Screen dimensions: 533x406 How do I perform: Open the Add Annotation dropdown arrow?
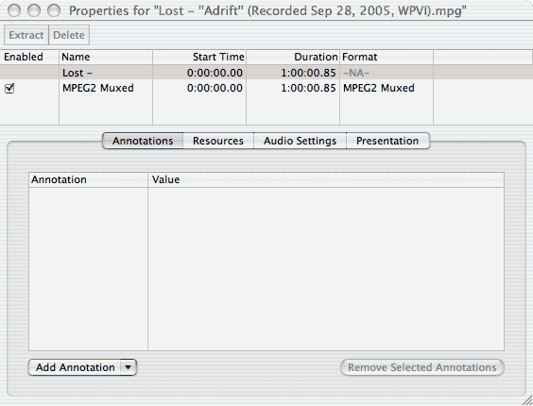[x=129, y=367]
